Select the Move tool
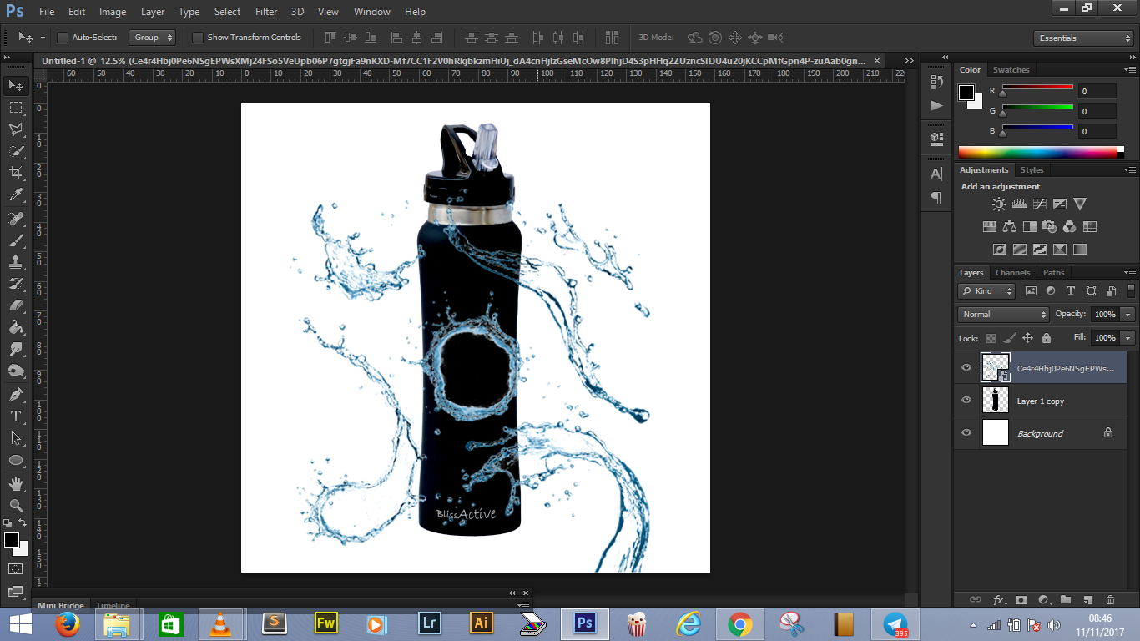1140x641 pixels. [14, 85]
